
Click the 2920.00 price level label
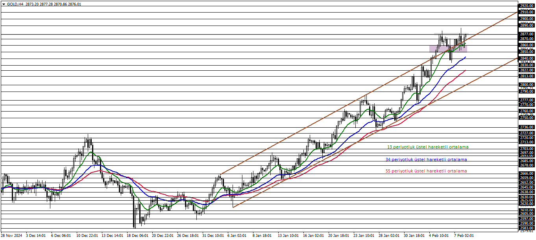click(x=527, y=6)
